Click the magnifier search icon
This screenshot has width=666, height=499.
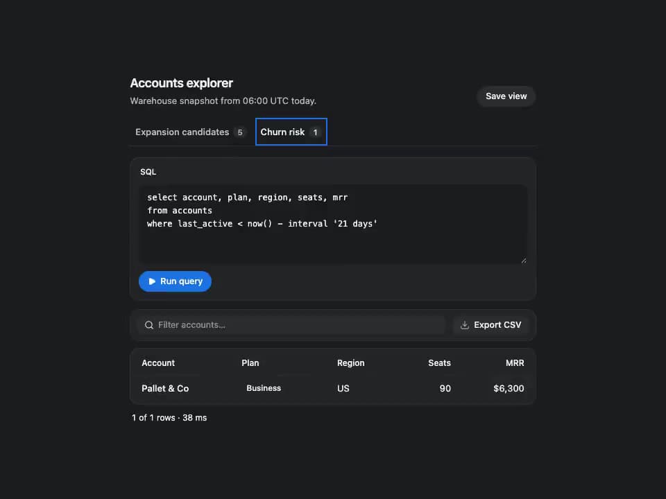click(148, 325)
